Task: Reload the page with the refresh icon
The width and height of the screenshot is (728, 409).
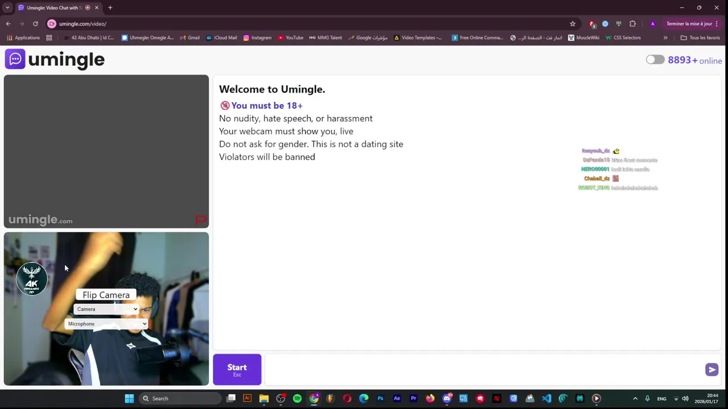Action: tap(35, 24)
